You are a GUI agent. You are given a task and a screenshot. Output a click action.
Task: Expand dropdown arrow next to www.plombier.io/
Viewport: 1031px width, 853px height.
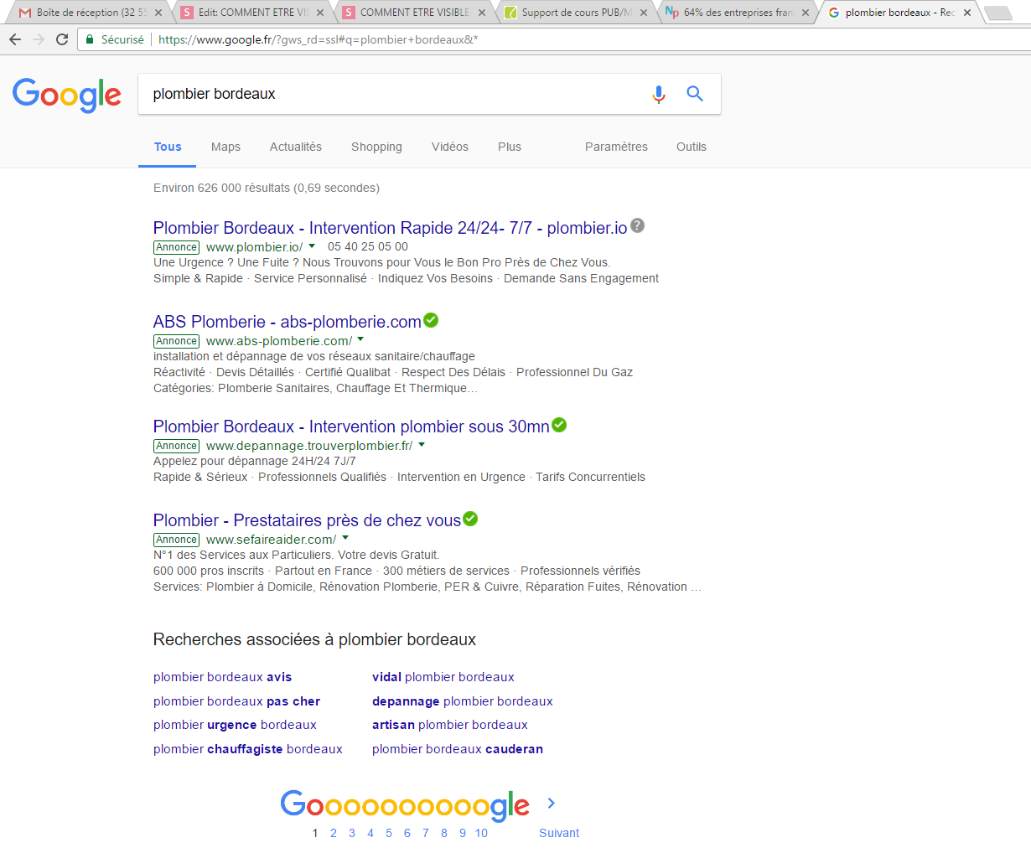click(312, 246)
